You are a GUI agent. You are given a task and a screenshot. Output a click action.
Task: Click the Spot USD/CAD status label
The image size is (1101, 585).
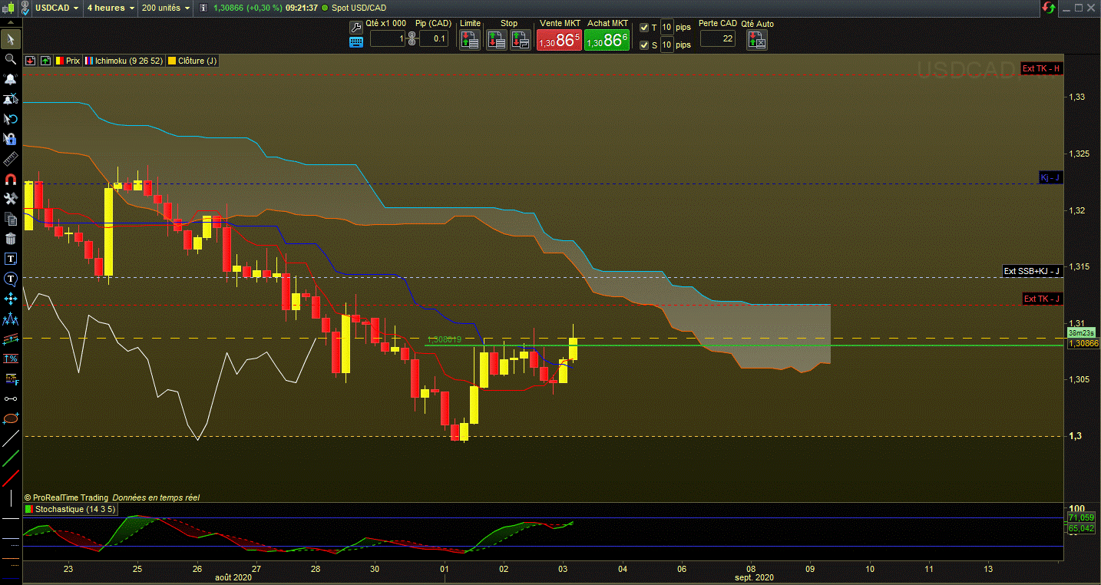[357, 8]
